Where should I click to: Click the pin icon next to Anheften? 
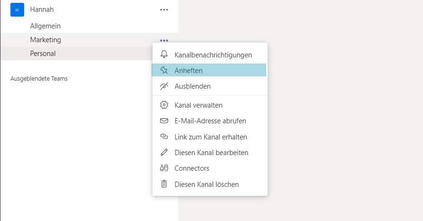coord(164,70)
